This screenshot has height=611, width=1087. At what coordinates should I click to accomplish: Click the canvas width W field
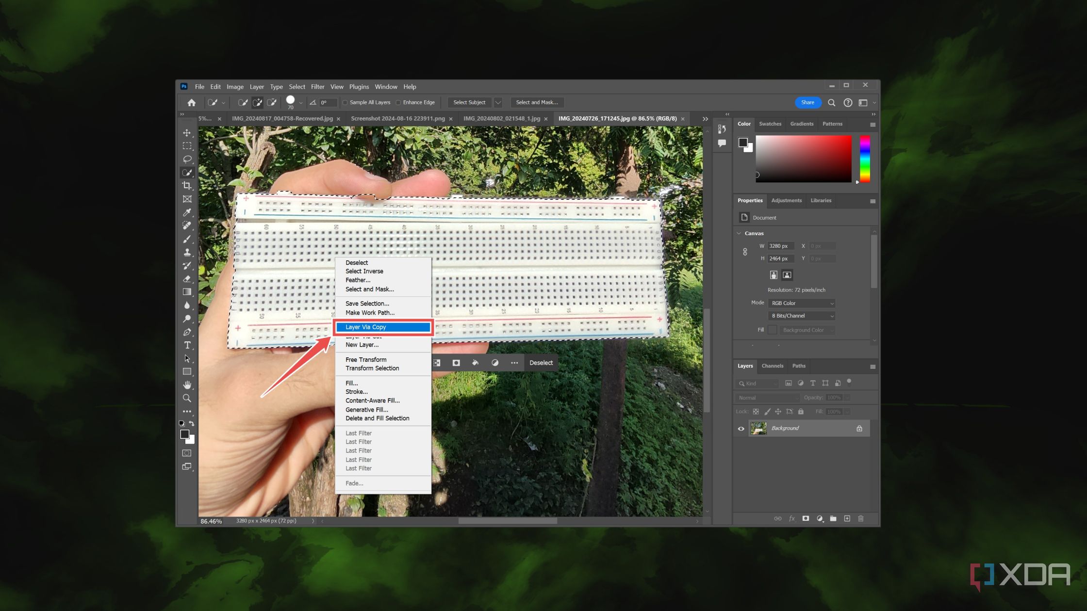(780, 246)
